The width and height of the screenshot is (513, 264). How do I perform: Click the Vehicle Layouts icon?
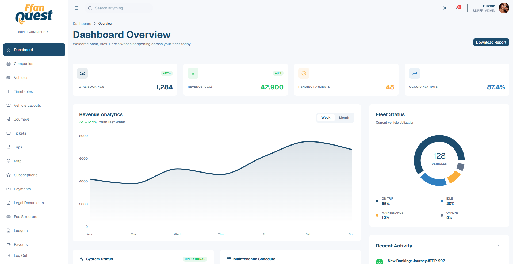pos(9,105)
